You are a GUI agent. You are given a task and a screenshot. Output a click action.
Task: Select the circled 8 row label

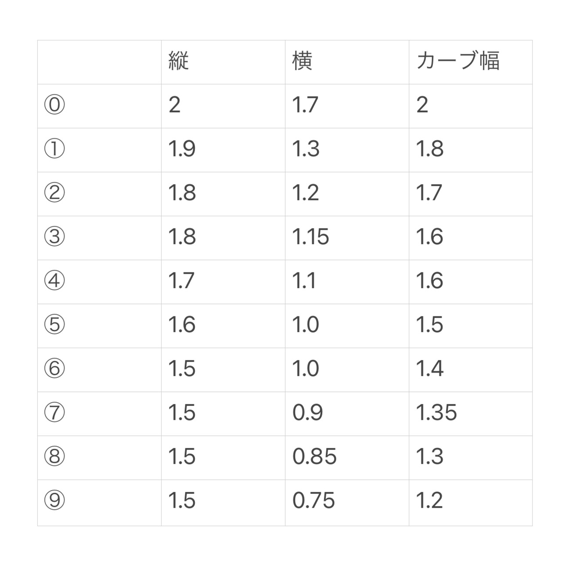[x=54, y=456]
